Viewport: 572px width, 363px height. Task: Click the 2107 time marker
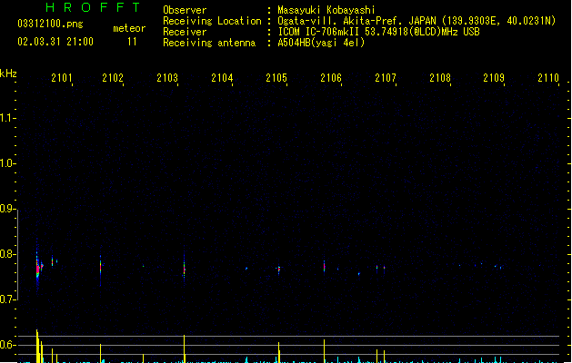click(x=386, y=78)
